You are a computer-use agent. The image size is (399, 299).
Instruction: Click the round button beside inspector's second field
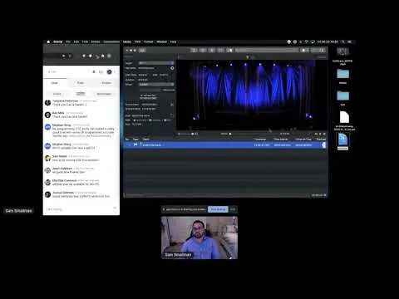pos(172,68)
